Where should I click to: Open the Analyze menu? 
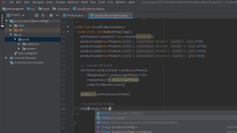coord(60,2)
